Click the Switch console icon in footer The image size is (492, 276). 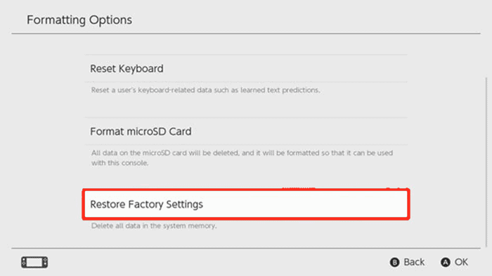(x=34, y=262)
